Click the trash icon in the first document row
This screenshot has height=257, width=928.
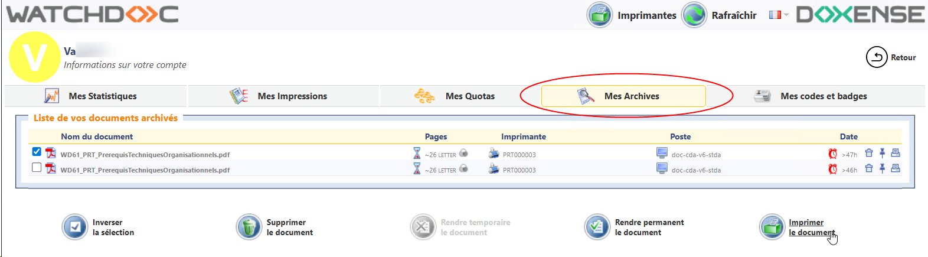point(869,153)
